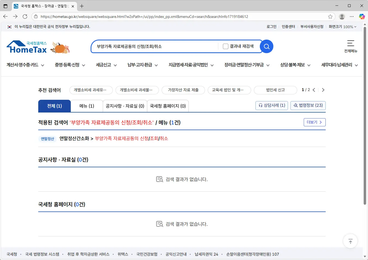Click the back-to-top arrow icon
The image size is (368, 260).
pos(350,241)
